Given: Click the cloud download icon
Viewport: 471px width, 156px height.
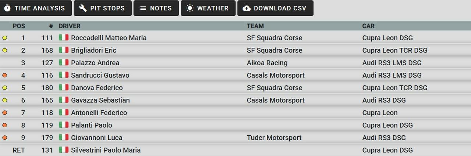Looking at the screenshot, I should 247,8.
